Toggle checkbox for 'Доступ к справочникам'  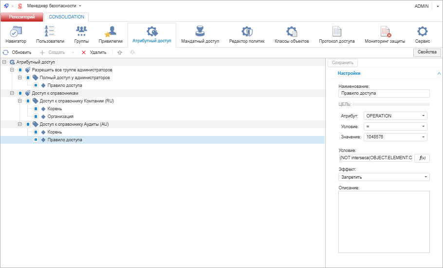(20, 93)
